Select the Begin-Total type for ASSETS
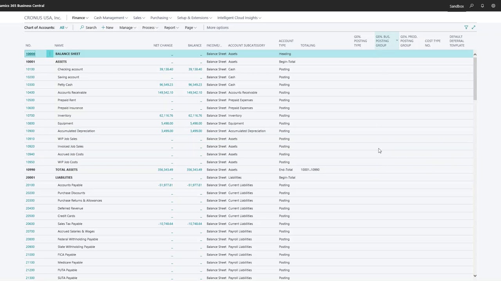The width and height of the screenshot is (501, 281). (287, 62)
